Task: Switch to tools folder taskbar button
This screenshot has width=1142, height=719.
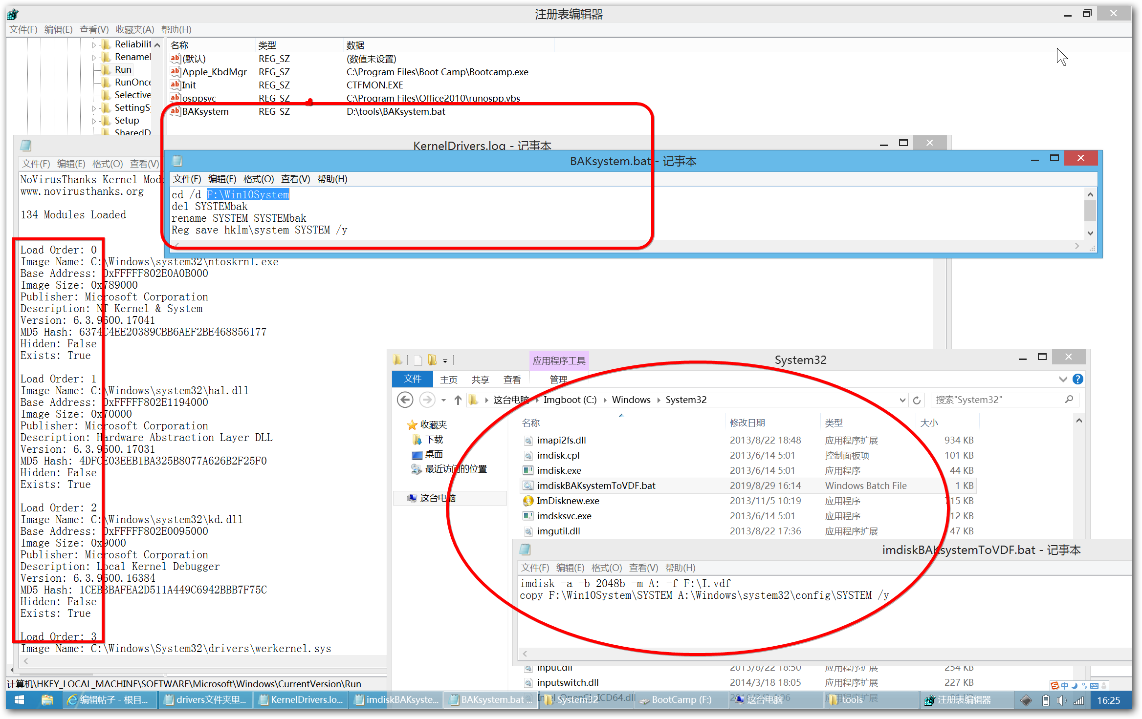Action: [x=871, y=700]
